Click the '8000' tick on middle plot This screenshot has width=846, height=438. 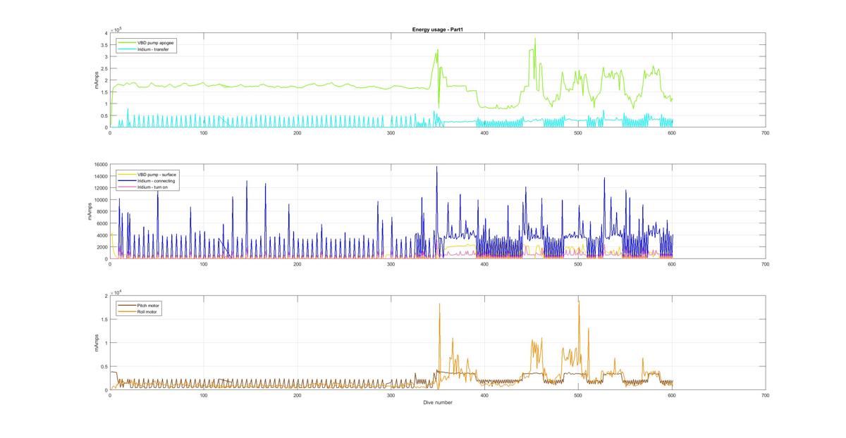click(102, 212)
